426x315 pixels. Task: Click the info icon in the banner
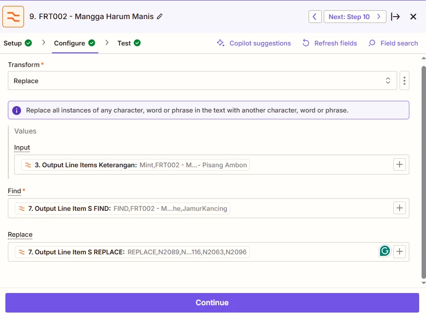[17, 111]
